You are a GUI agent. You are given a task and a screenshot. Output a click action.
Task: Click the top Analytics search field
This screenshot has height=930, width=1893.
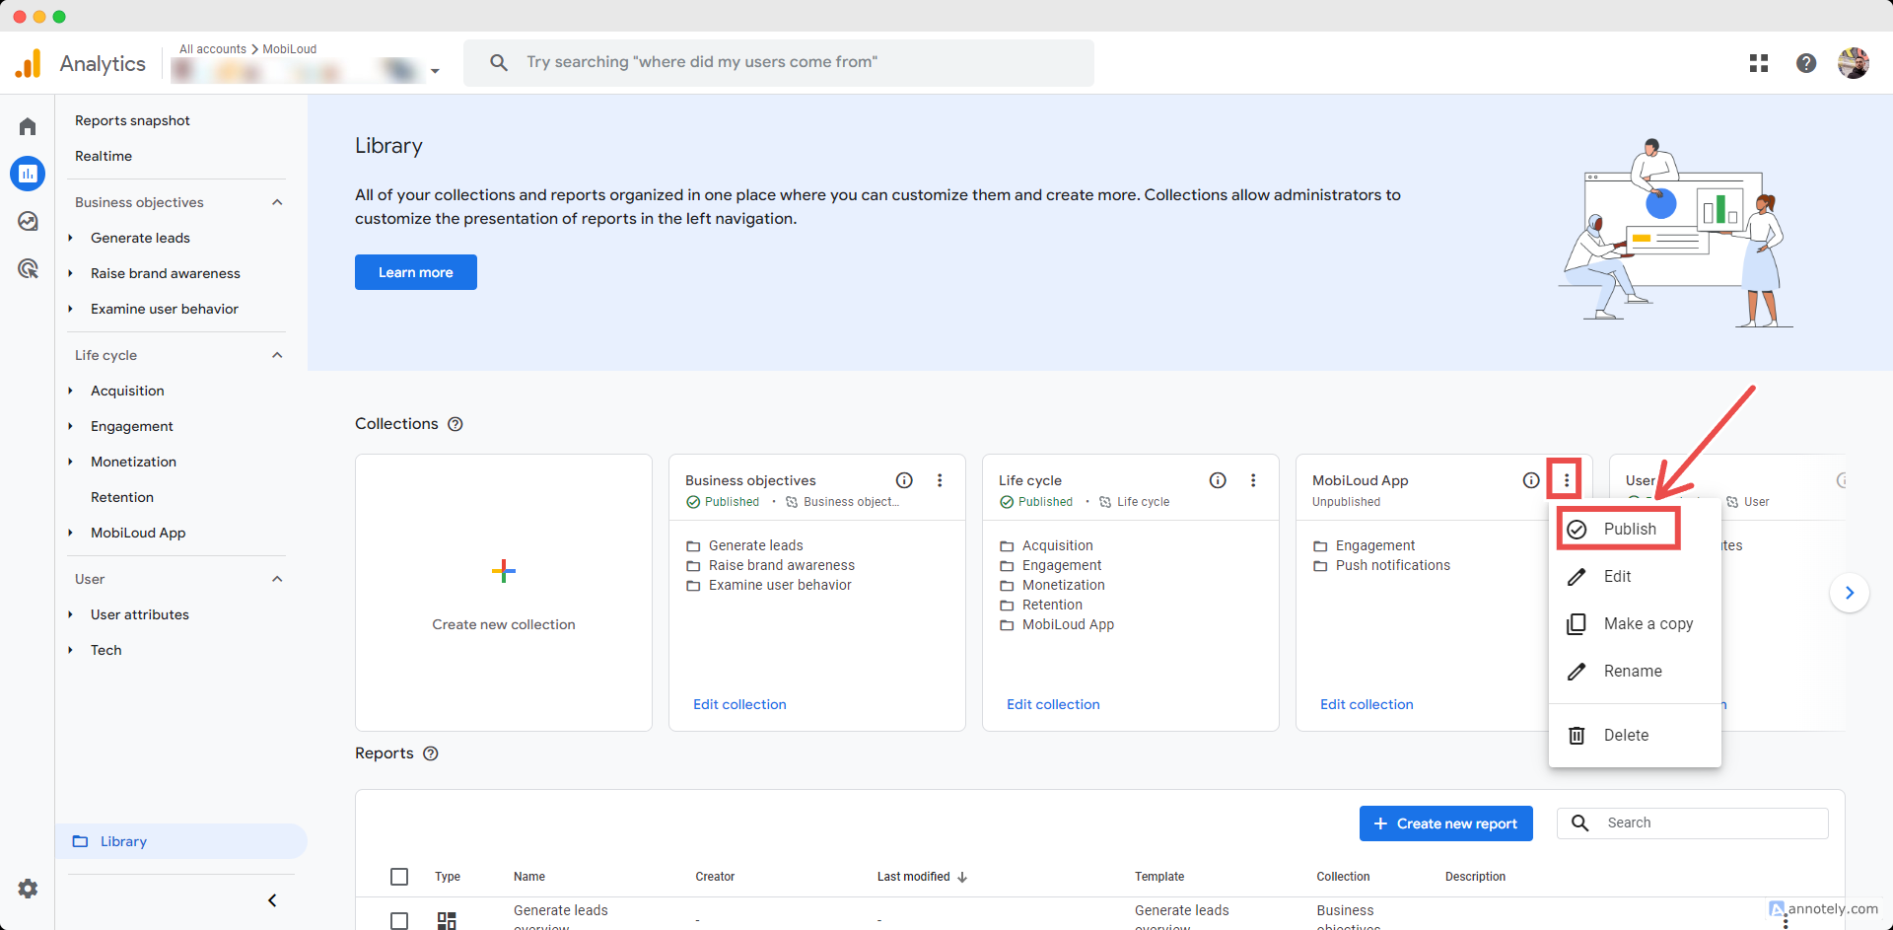point(779,62)
